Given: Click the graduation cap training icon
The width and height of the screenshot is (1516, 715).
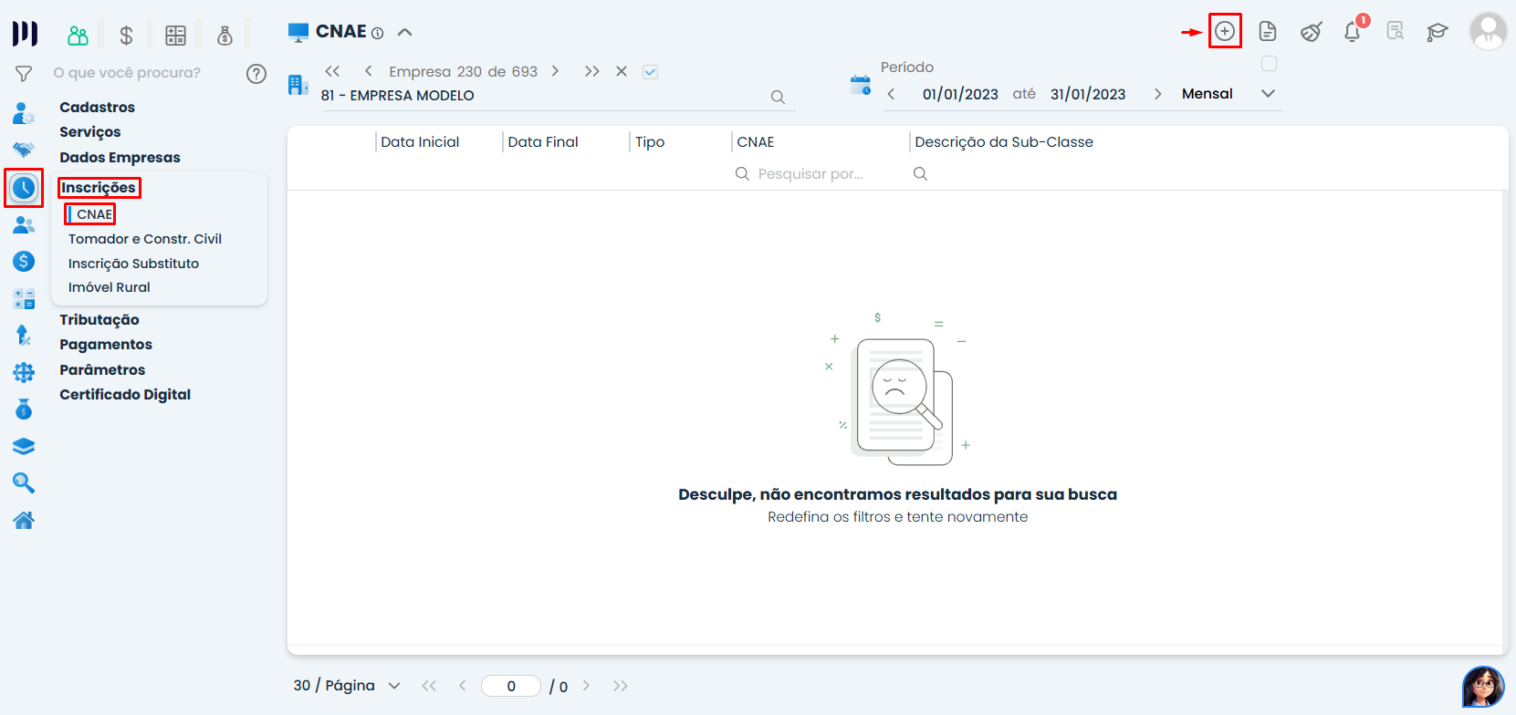Looking at the screenshot, I should (1438, 32).
